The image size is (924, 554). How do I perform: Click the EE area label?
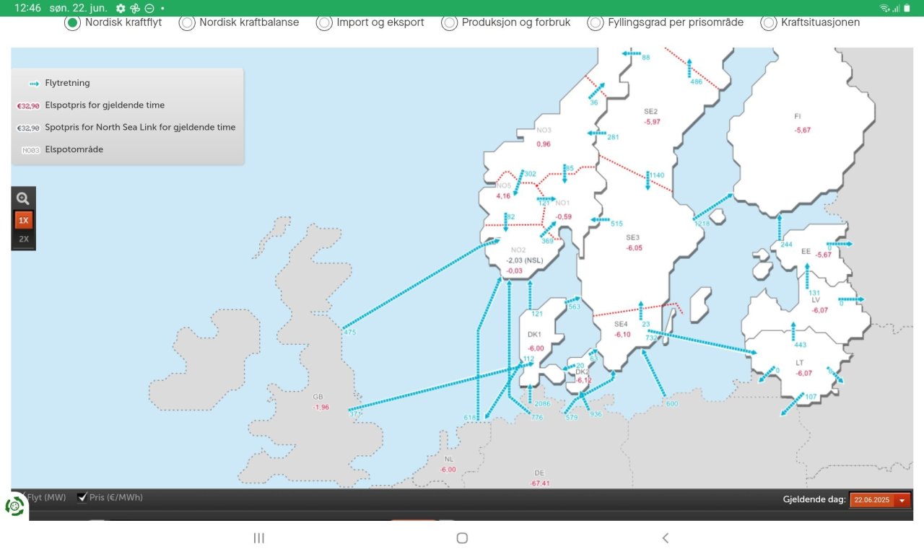[806, 252]
